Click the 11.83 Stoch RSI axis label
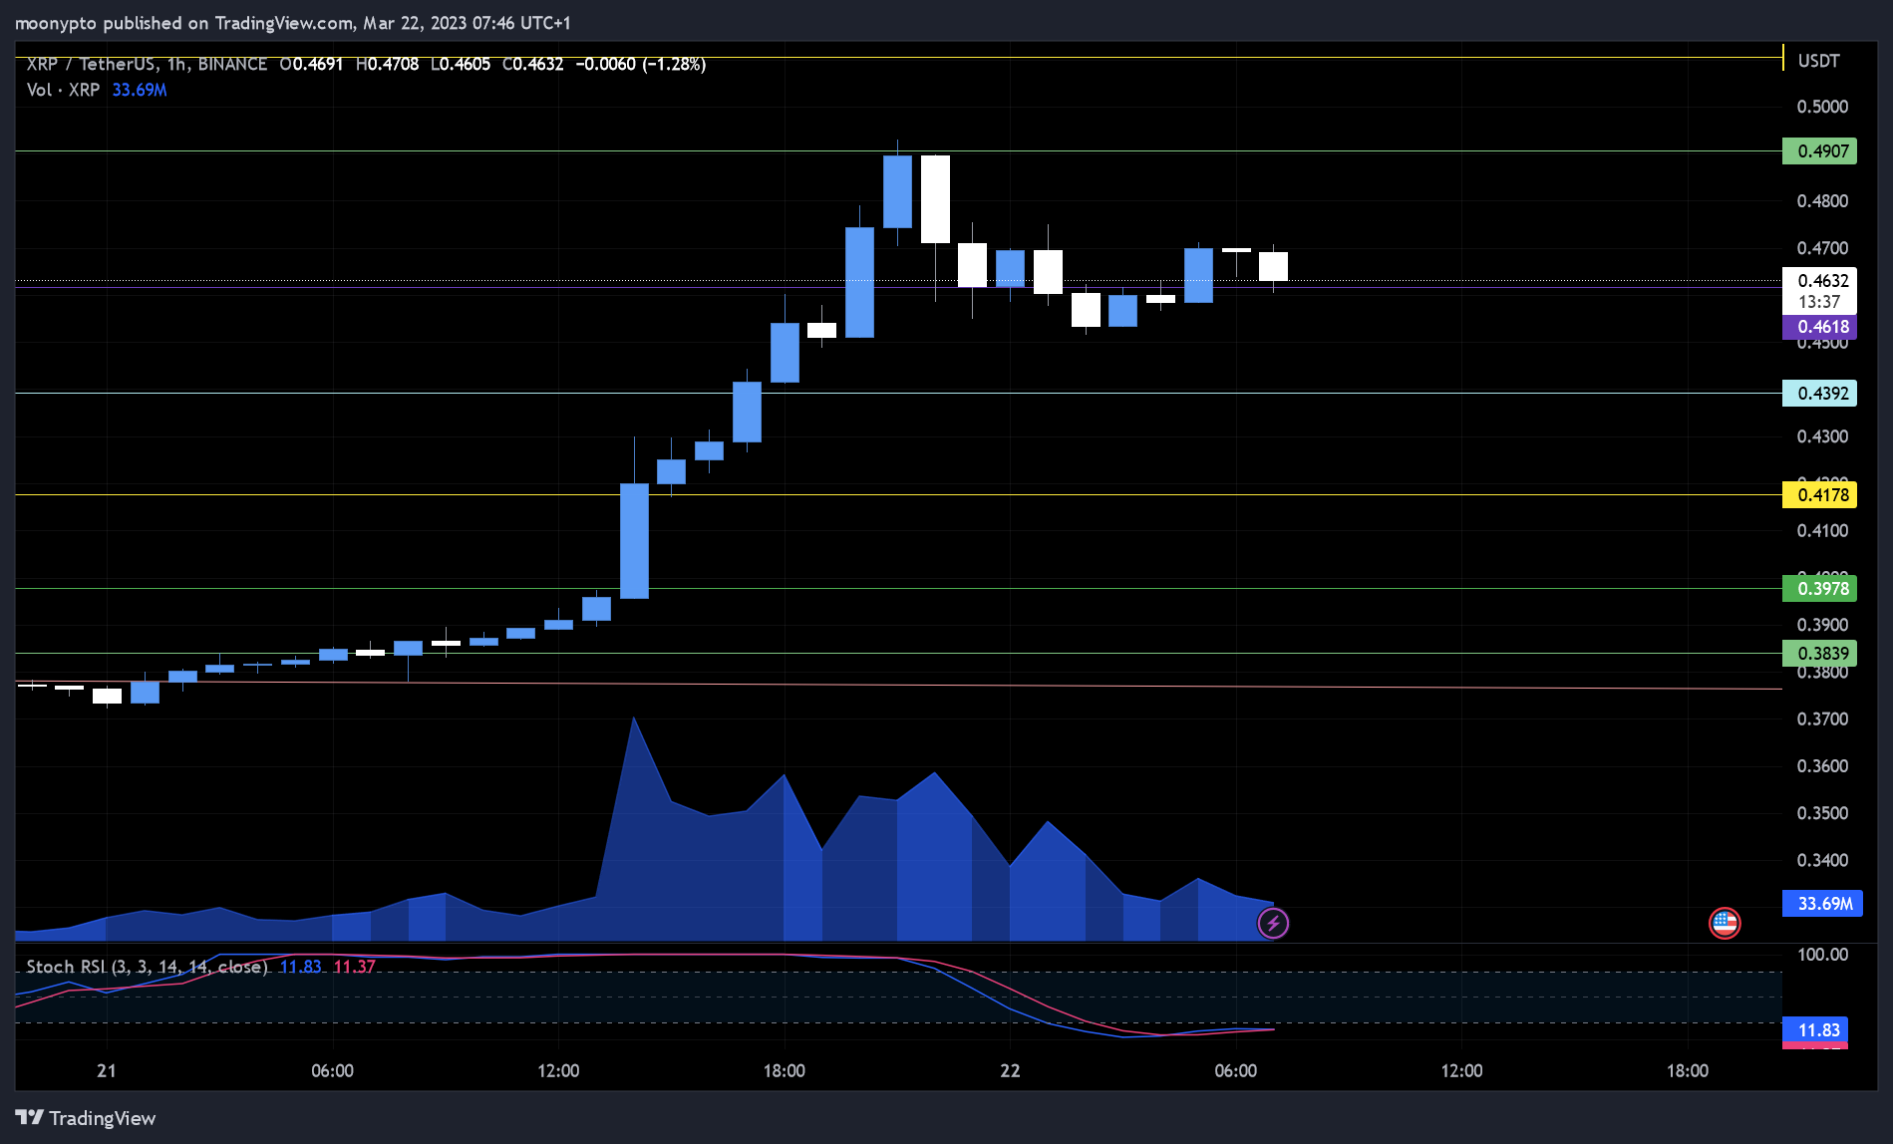Screen dimensions: 1893x1144 click(1815, 1030)
